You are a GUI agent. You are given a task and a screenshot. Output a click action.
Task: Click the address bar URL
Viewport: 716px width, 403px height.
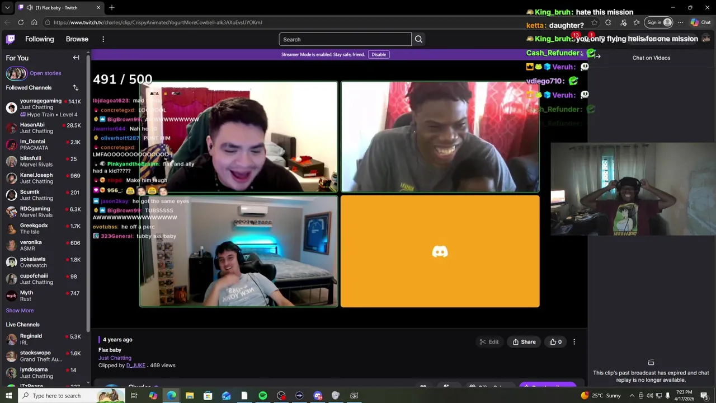tap(158, 22)
